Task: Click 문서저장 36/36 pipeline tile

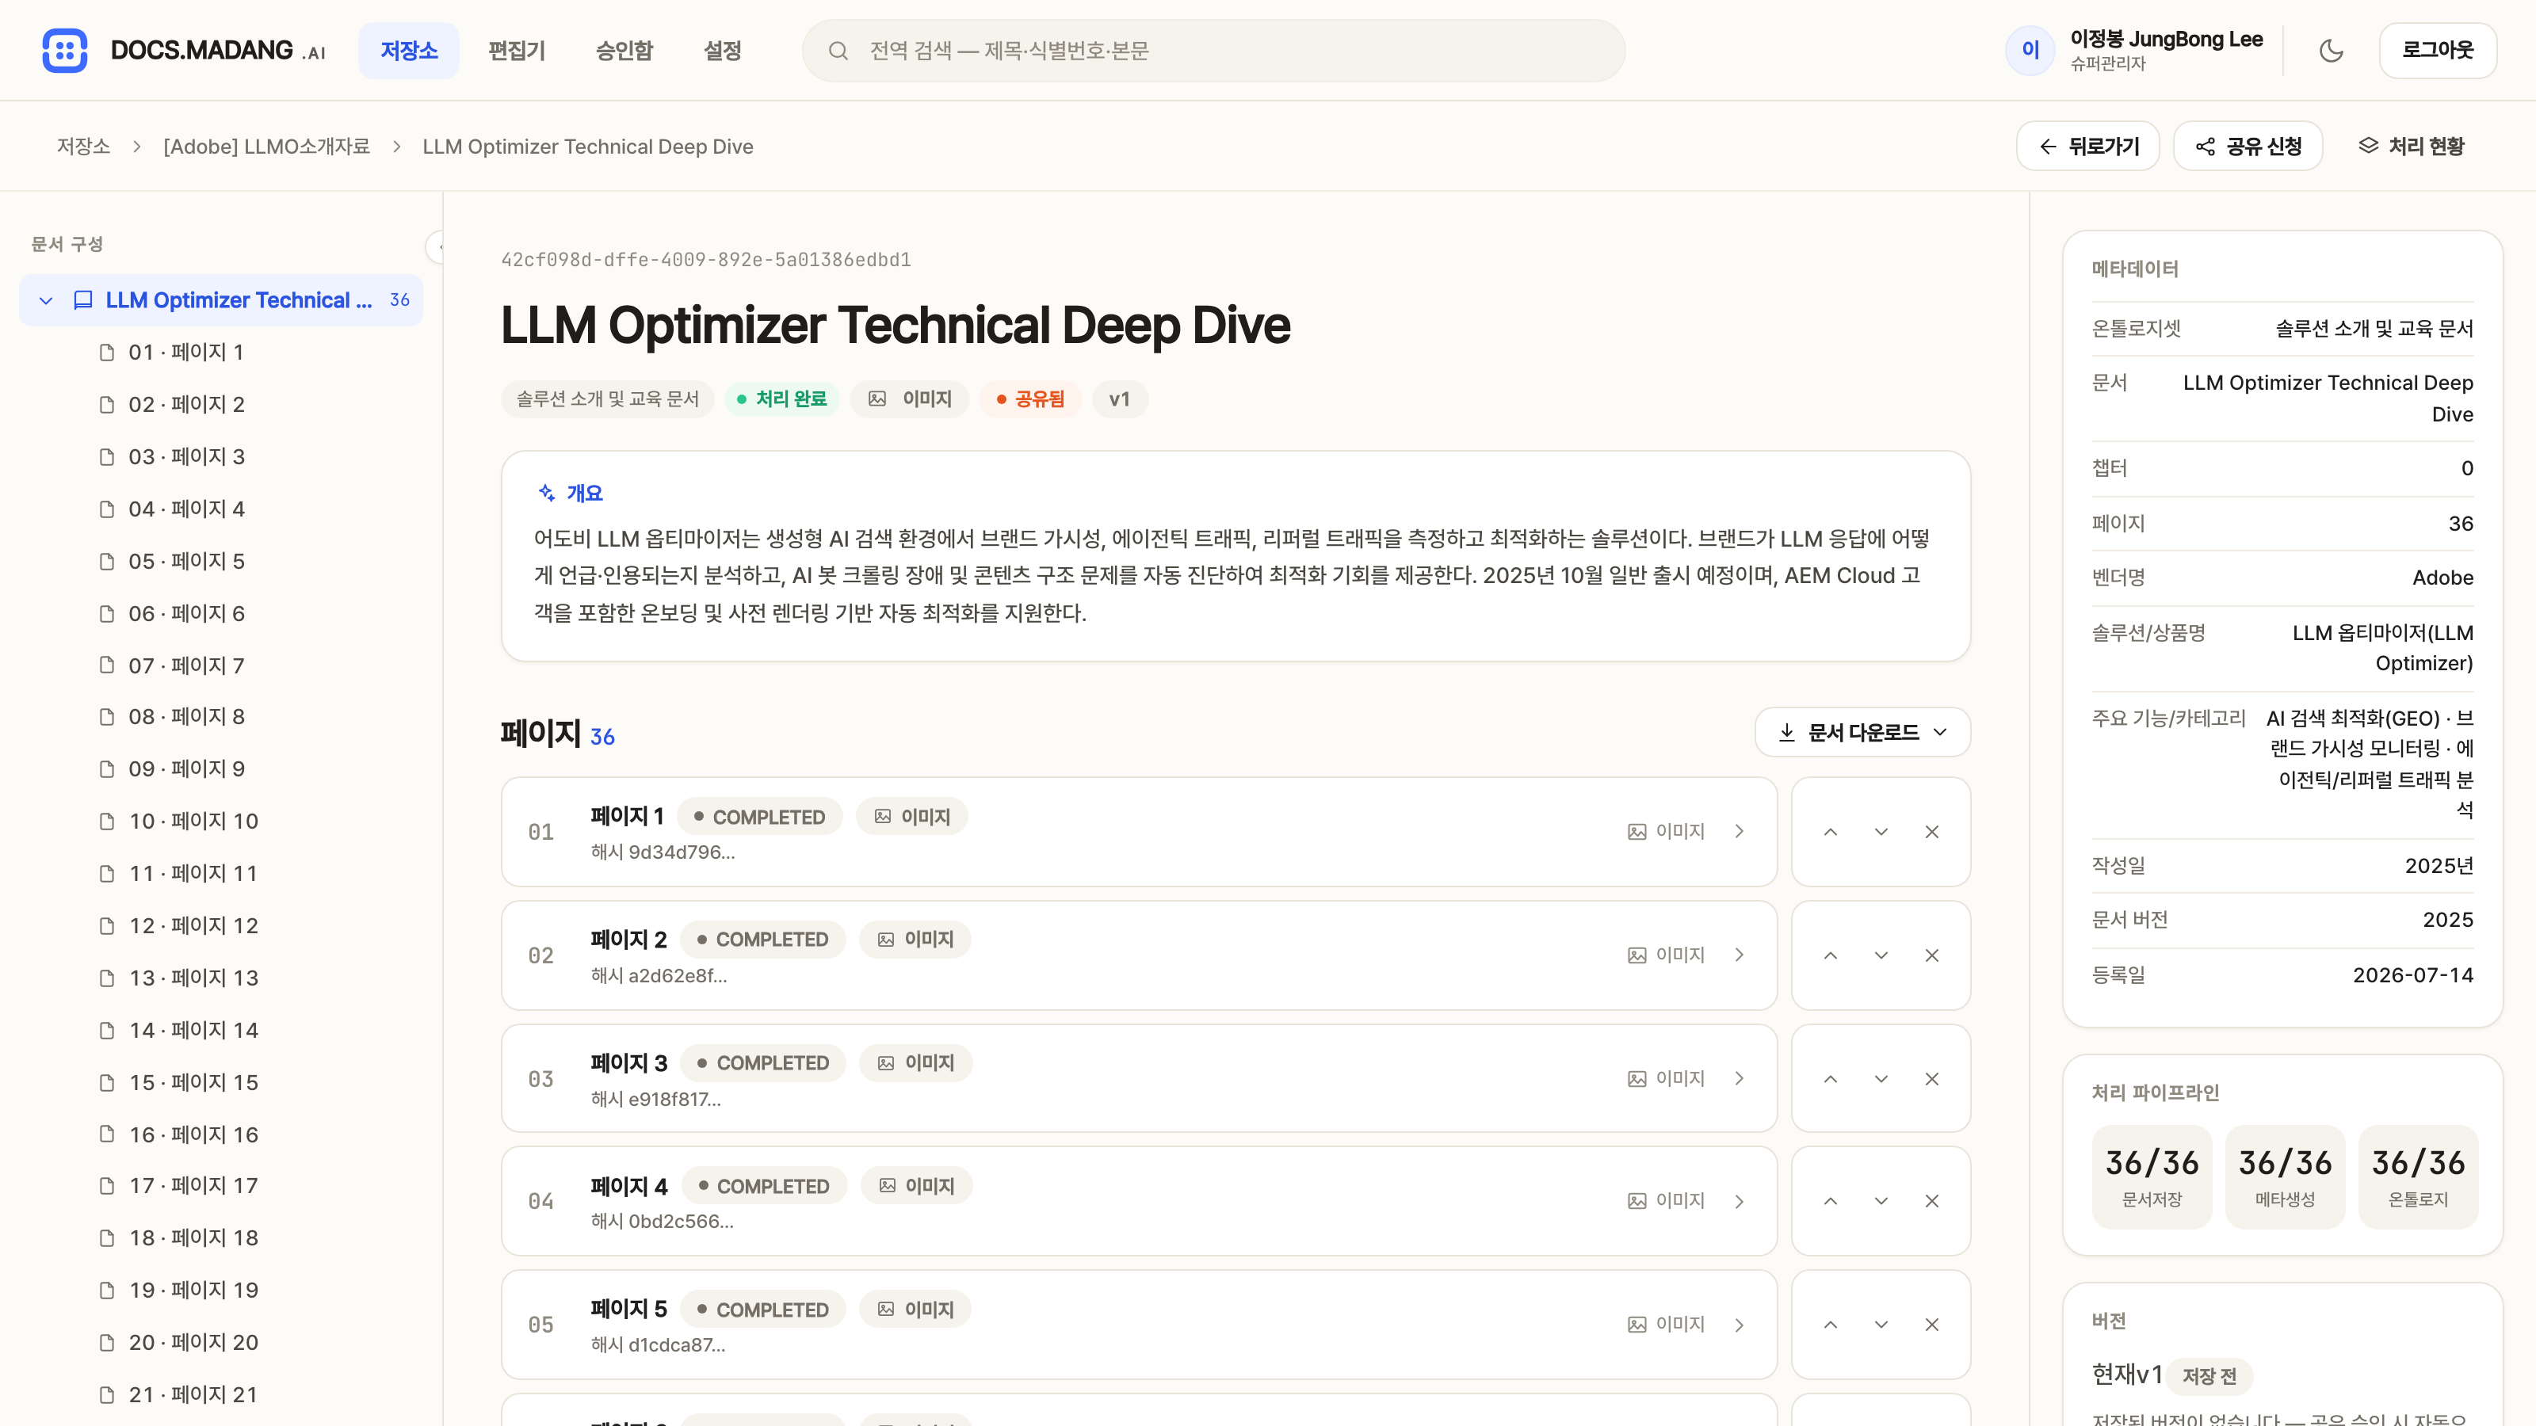Action: pos(2151,1176)
